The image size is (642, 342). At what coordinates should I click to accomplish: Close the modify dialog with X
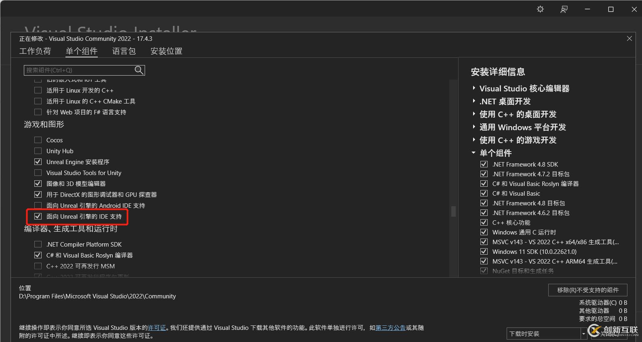point(629,39)
